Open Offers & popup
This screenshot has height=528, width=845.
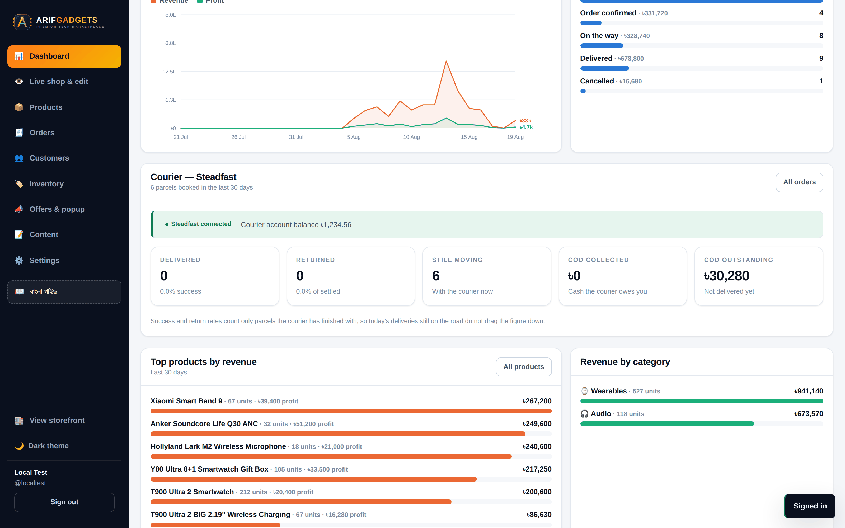pyautogui.click(x=64, y=209)
